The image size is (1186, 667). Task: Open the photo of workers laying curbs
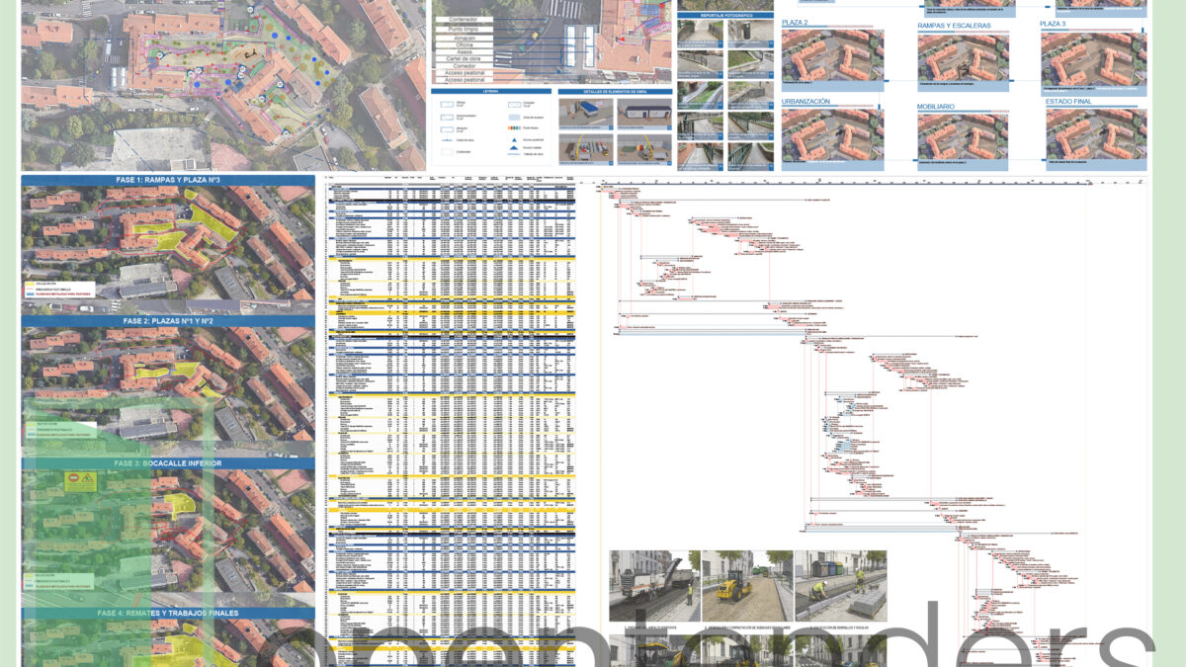tap(841, 586)
